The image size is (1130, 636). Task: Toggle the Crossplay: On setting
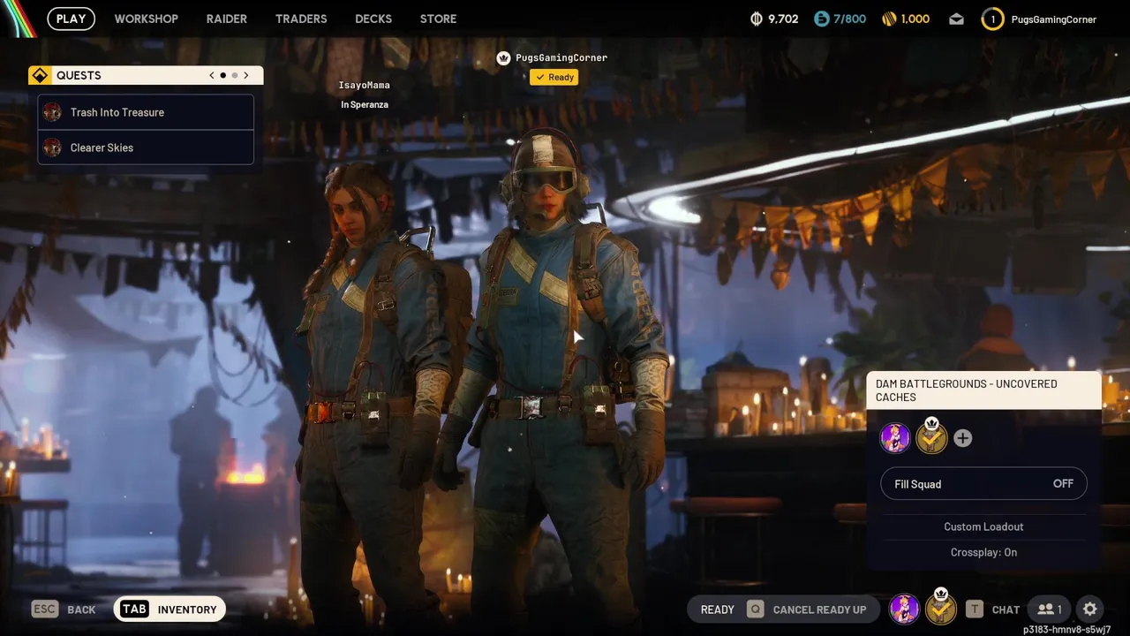983,552
